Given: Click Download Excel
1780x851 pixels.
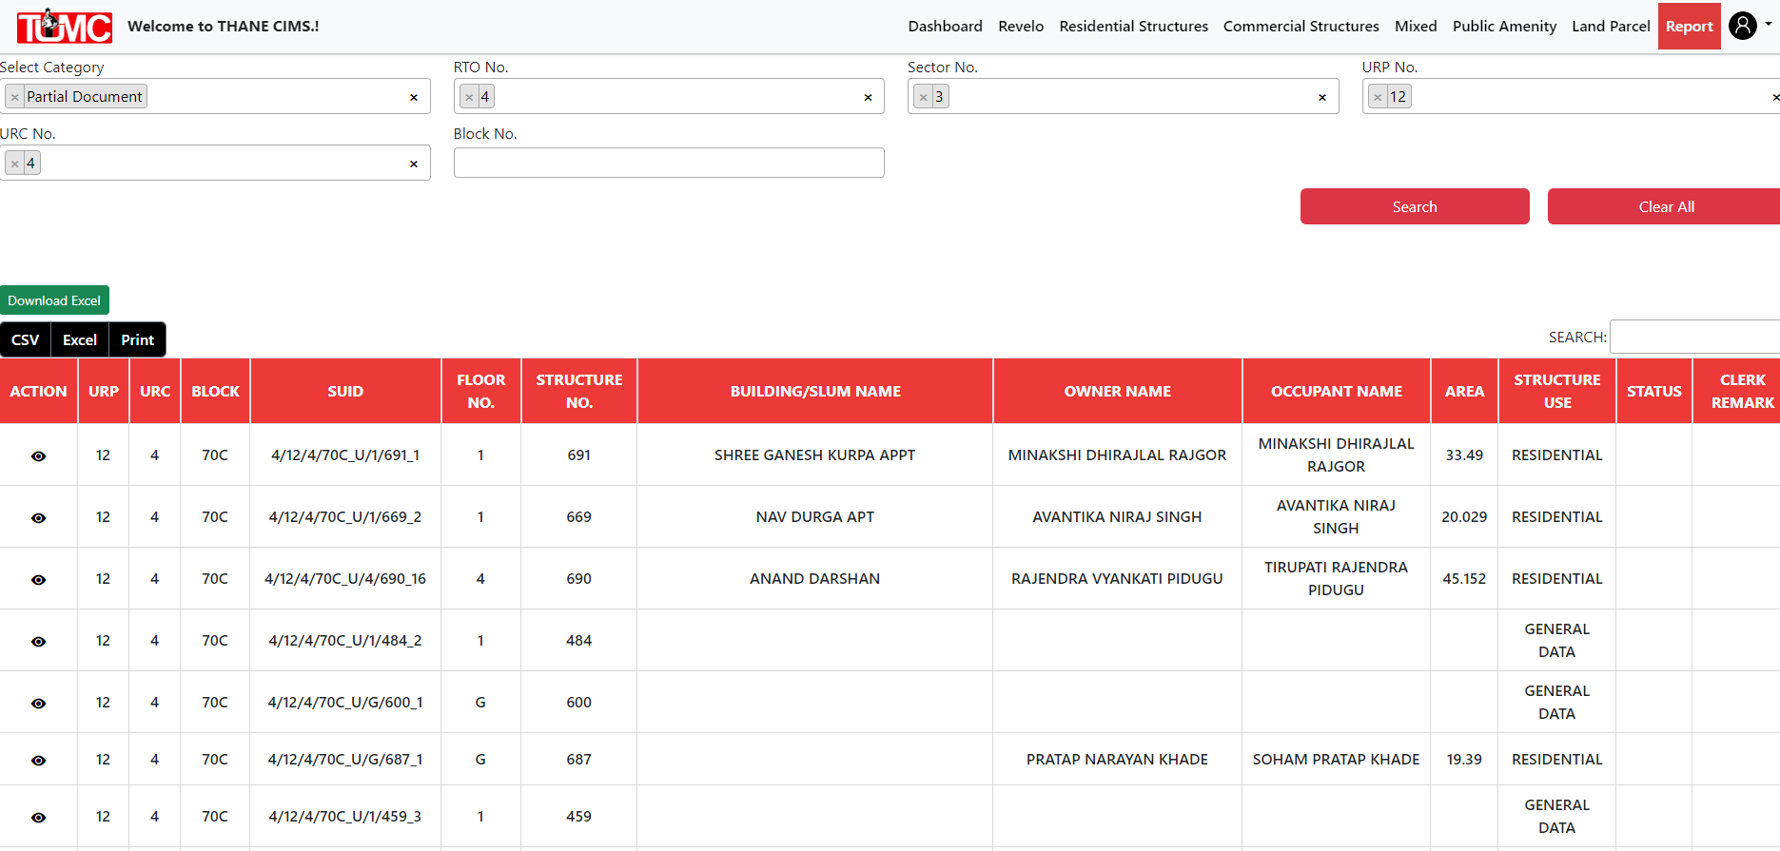Looking at the screenshot, I should [x=54, y=300].
